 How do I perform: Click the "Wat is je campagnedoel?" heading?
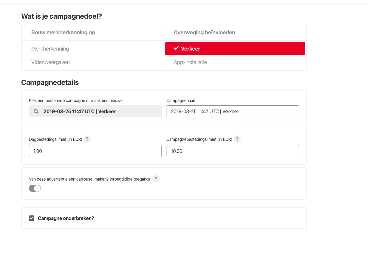pyautogui.click(x=62, y=16)
